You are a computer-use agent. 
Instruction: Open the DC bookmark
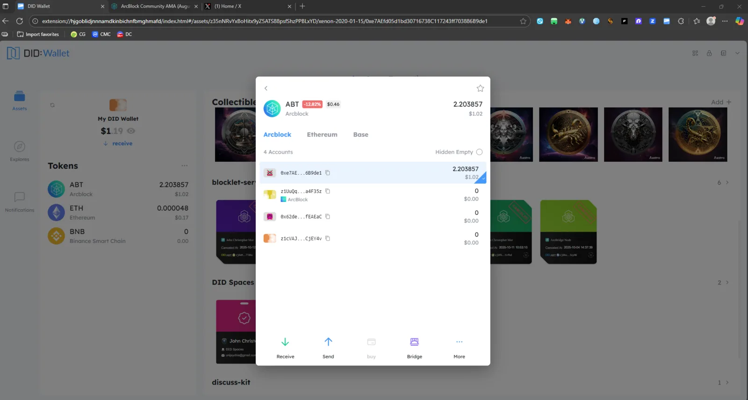tap(124, 34)
